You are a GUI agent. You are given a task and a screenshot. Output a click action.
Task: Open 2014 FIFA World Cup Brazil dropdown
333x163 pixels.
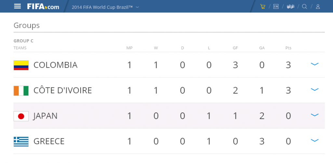point(105,7)
